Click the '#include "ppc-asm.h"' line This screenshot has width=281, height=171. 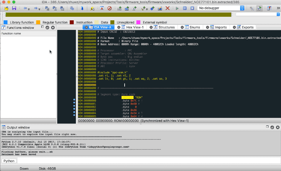(112, 72)
